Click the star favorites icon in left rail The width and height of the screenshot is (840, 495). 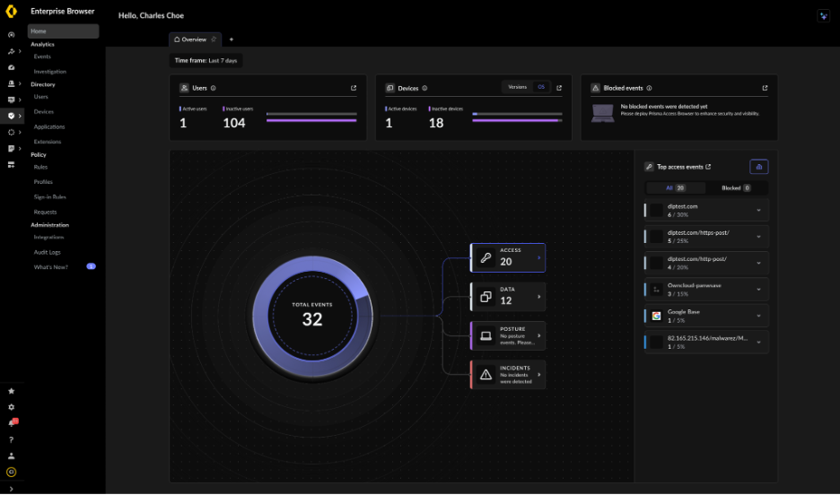pos(11,392)
